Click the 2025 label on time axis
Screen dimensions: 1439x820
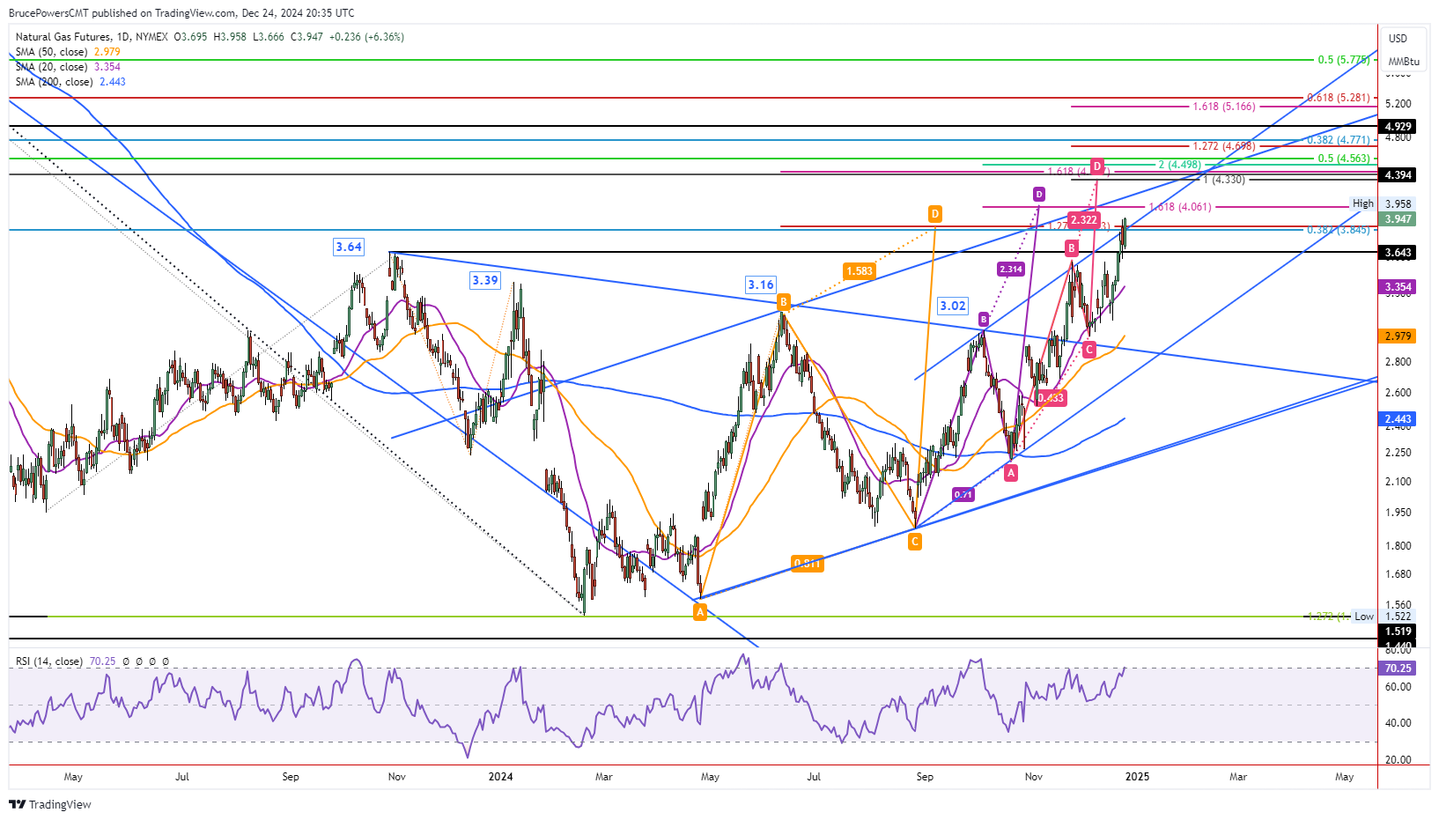click(1137, 777)
